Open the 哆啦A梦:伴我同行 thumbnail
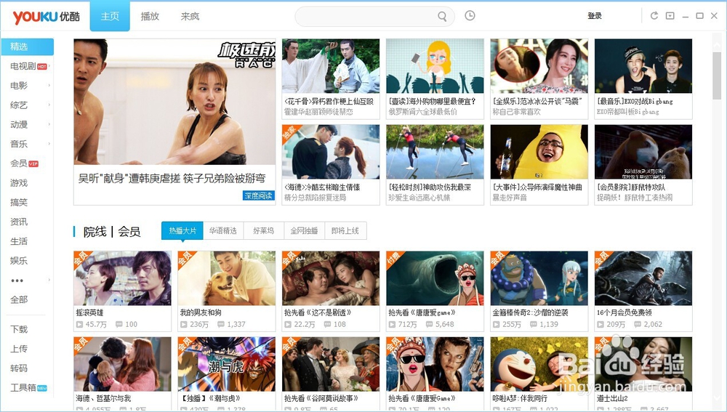This screenshot has width=727, height=412. [x=539, y=364]
